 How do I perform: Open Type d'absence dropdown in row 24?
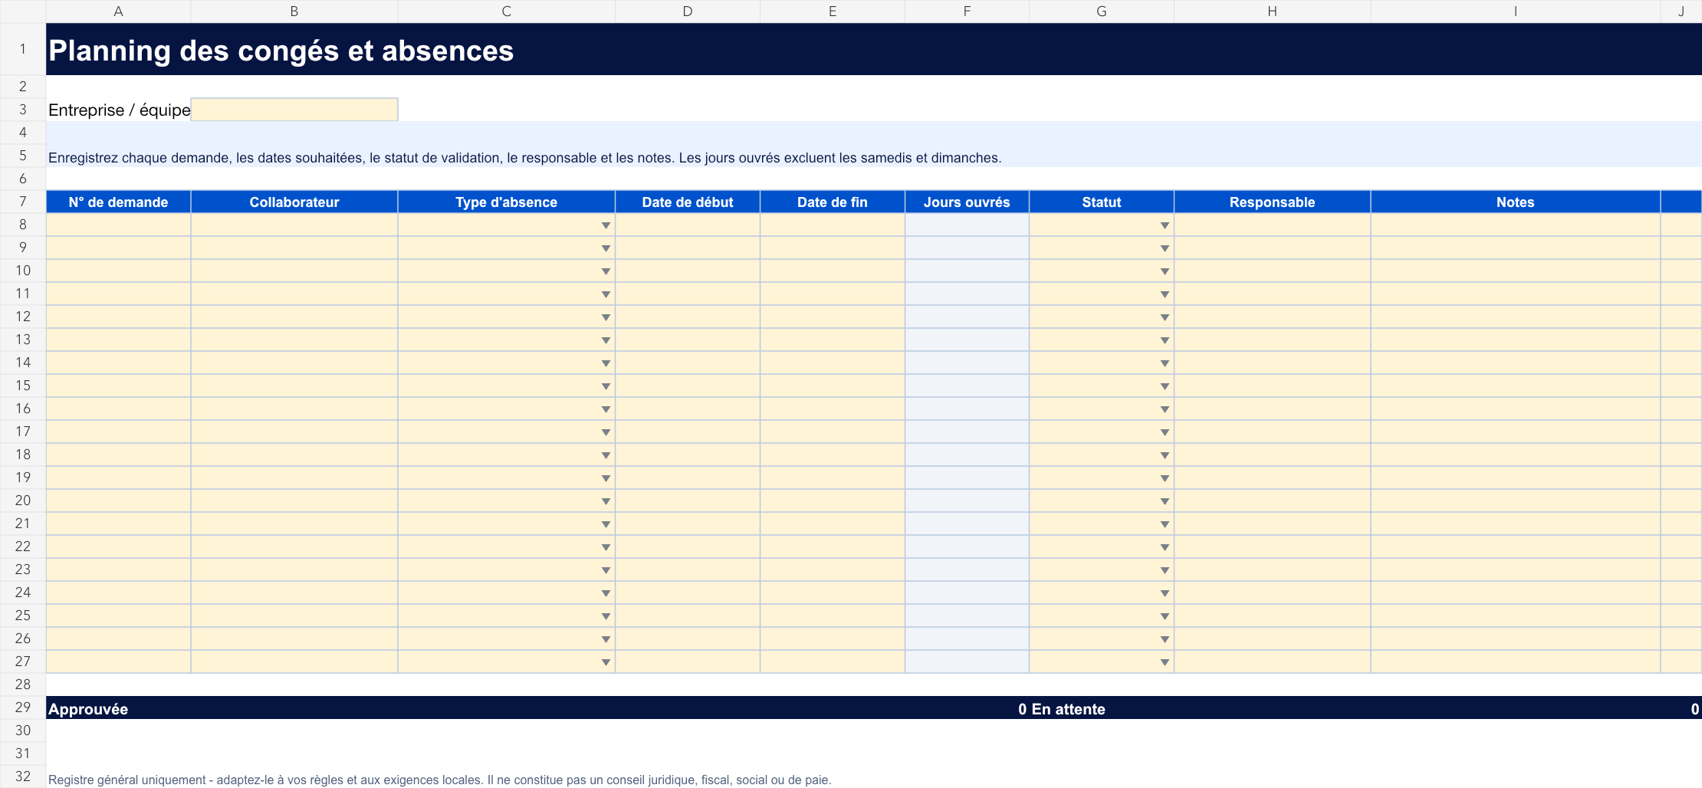(606, 593)
